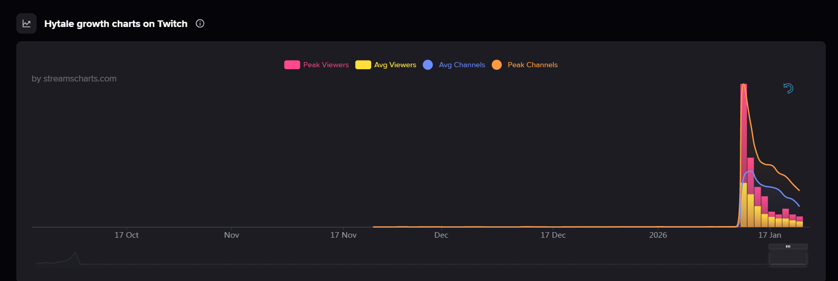Open the info tooltip next to Hytale title
Viewport: 838px width, 281px height.
(x=200, y=23)
